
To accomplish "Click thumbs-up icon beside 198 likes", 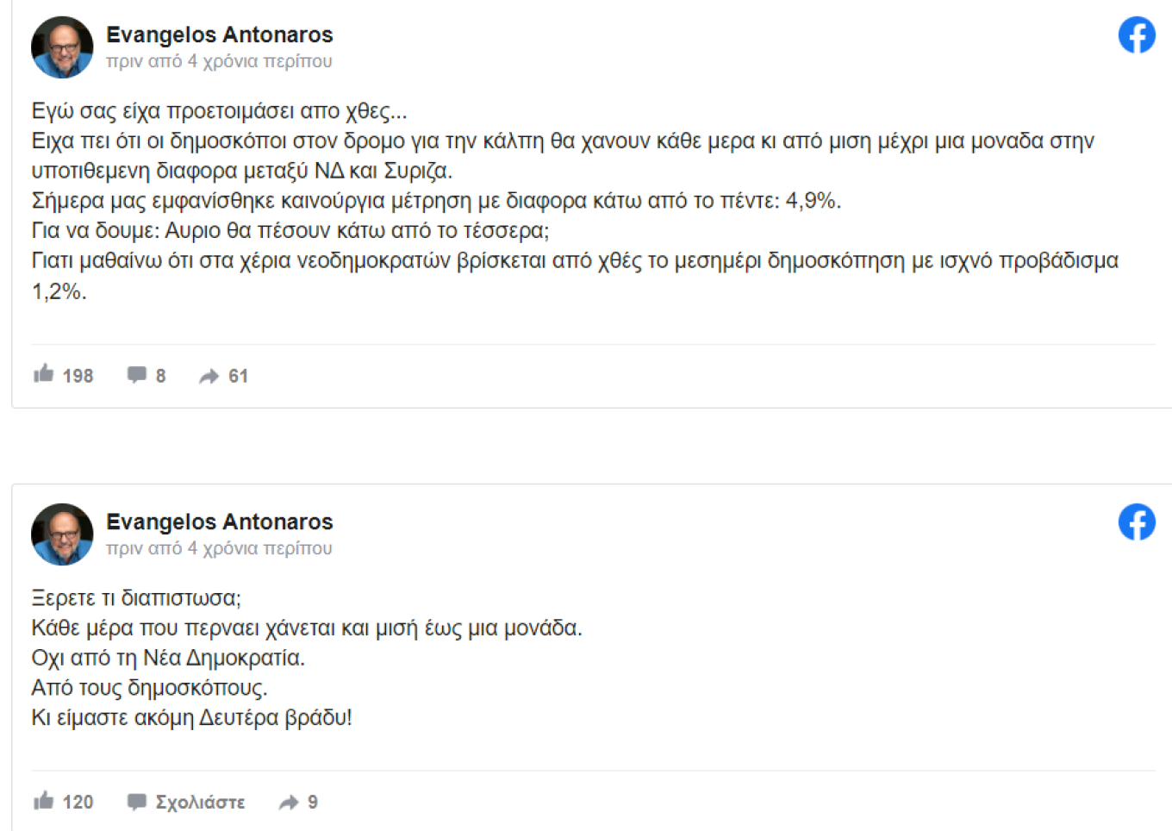I will pos(44,374).
